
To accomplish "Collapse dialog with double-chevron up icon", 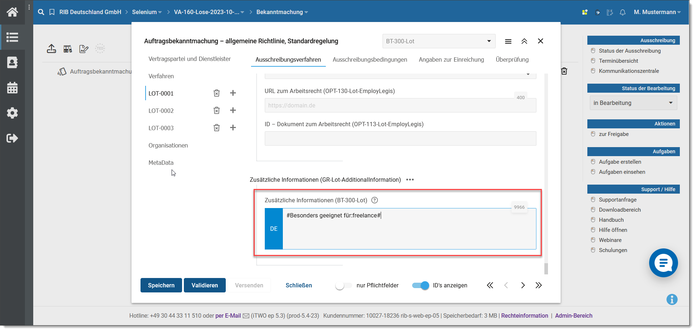I will coord(524,41).
